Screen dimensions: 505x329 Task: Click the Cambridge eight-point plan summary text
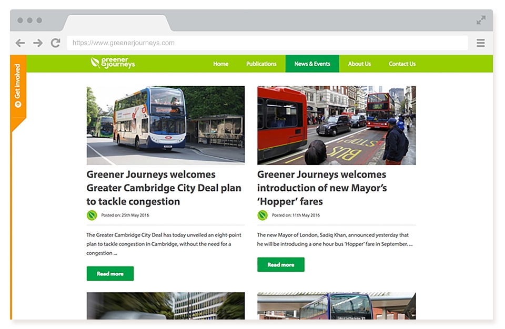click(164, 244)
